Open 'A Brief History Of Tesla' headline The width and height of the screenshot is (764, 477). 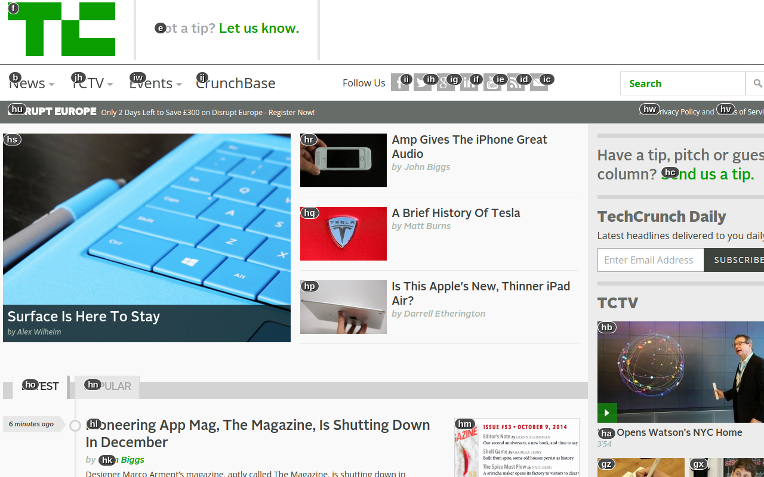click(456, 213)
